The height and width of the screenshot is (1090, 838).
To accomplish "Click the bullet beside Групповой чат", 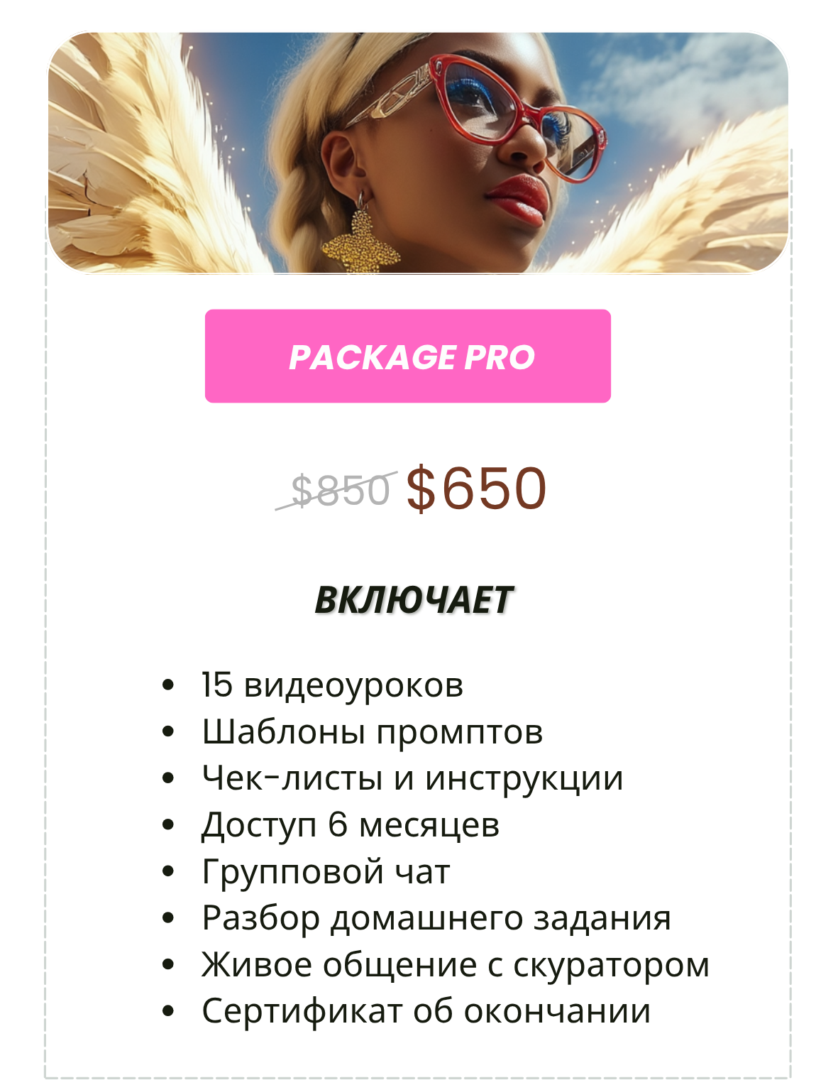I will click(168, 872).
